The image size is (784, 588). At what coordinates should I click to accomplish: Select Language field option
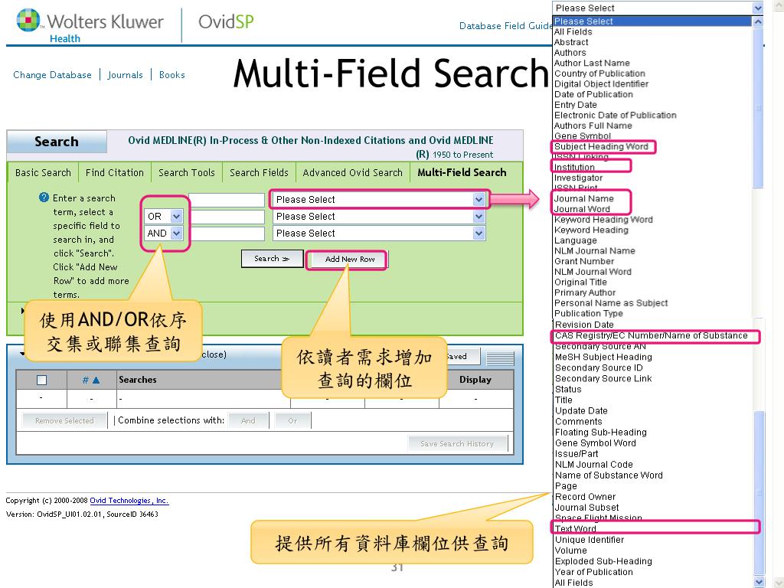click(576, 240)
